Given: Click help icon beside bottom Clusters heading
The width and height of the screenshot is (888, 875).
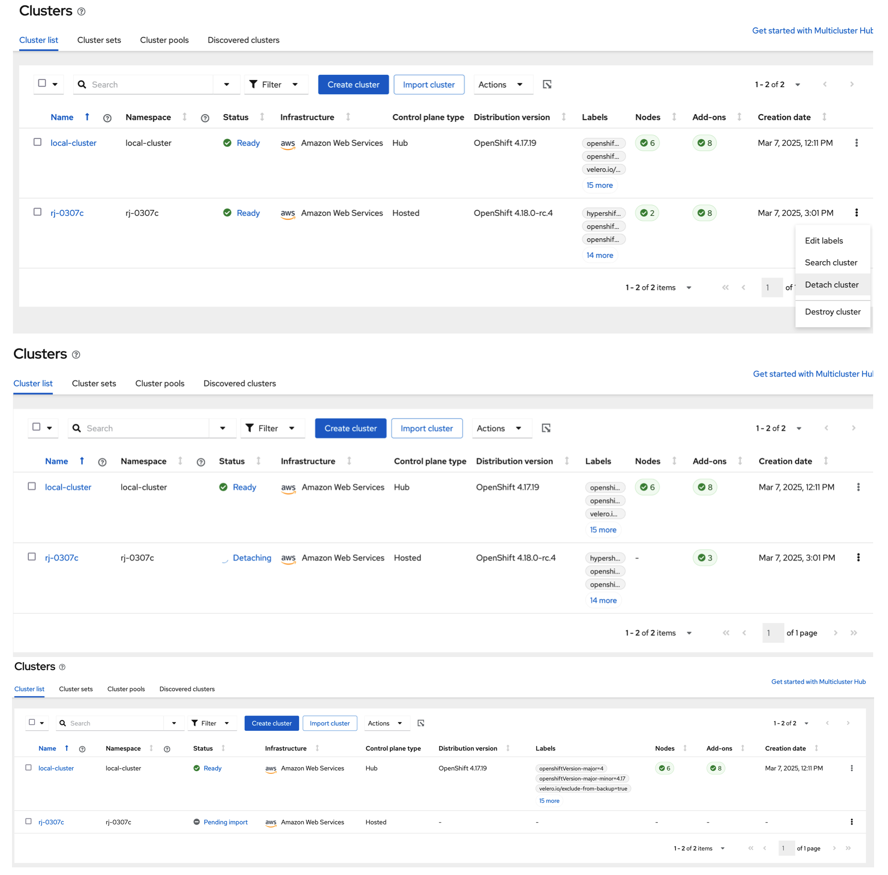Looking at the screenshot, I should click(62, 667).
